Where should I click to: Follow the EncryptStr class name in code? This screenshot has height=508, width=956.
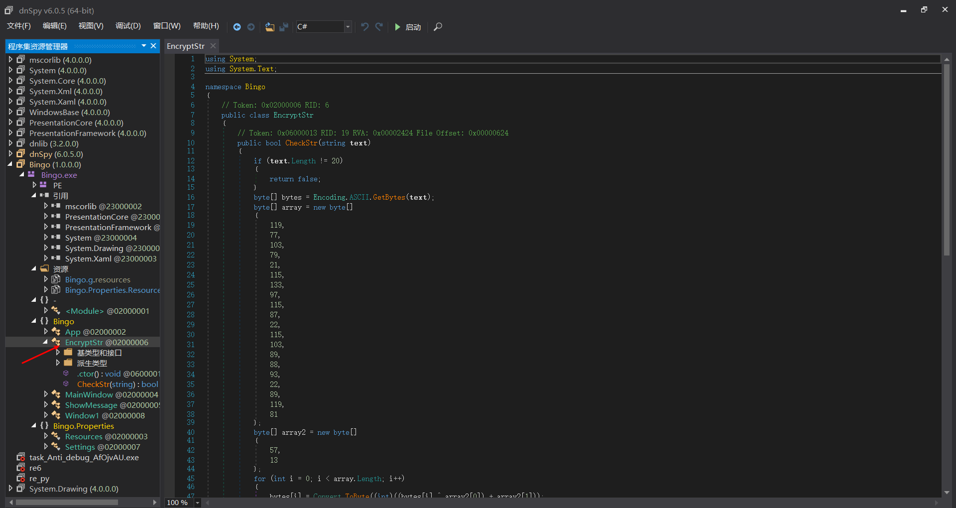click(x=293, y=115)
